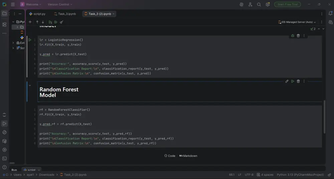Open notebook toolbar more options three-dots
This screenshot has height=179, width=334.
[x=322, y=22]
